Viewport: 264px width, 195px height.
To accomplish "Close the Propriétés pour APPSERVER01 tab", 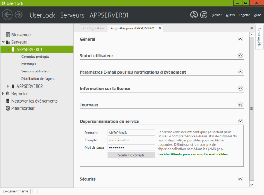I will coord(160,28).
